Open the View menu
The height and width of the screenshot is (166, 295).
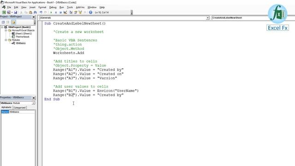24,7
